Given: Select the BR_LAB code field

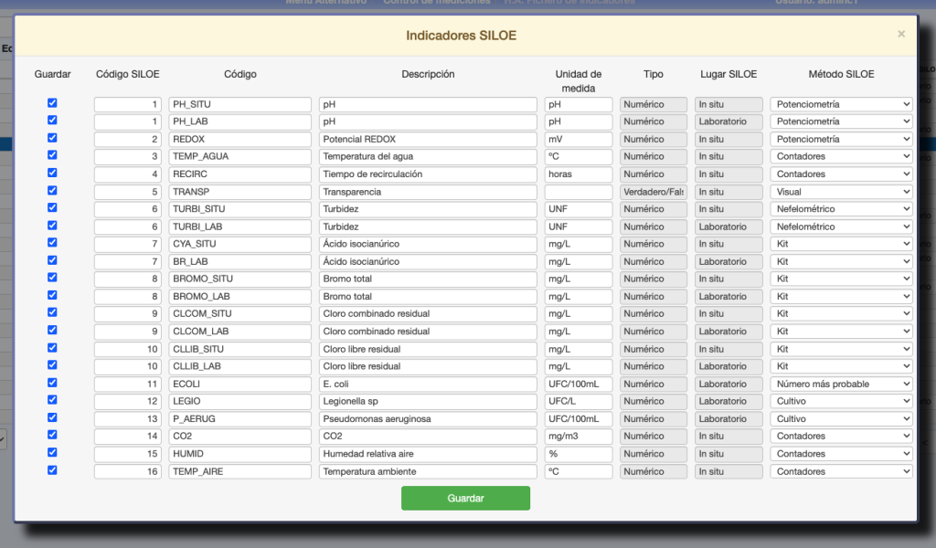Looking at the screenshot, I should pos(239,261).
